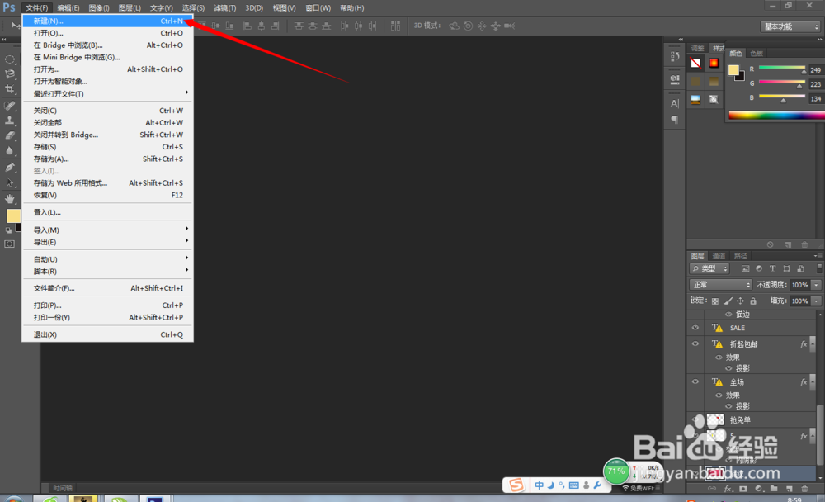Click the auto-align layers icon in options bar
Screen dimensions: 825x502
click(396, 26)
